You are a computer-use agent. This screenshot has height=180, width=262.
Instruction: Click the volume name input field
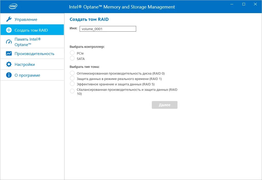click(108, 29)
